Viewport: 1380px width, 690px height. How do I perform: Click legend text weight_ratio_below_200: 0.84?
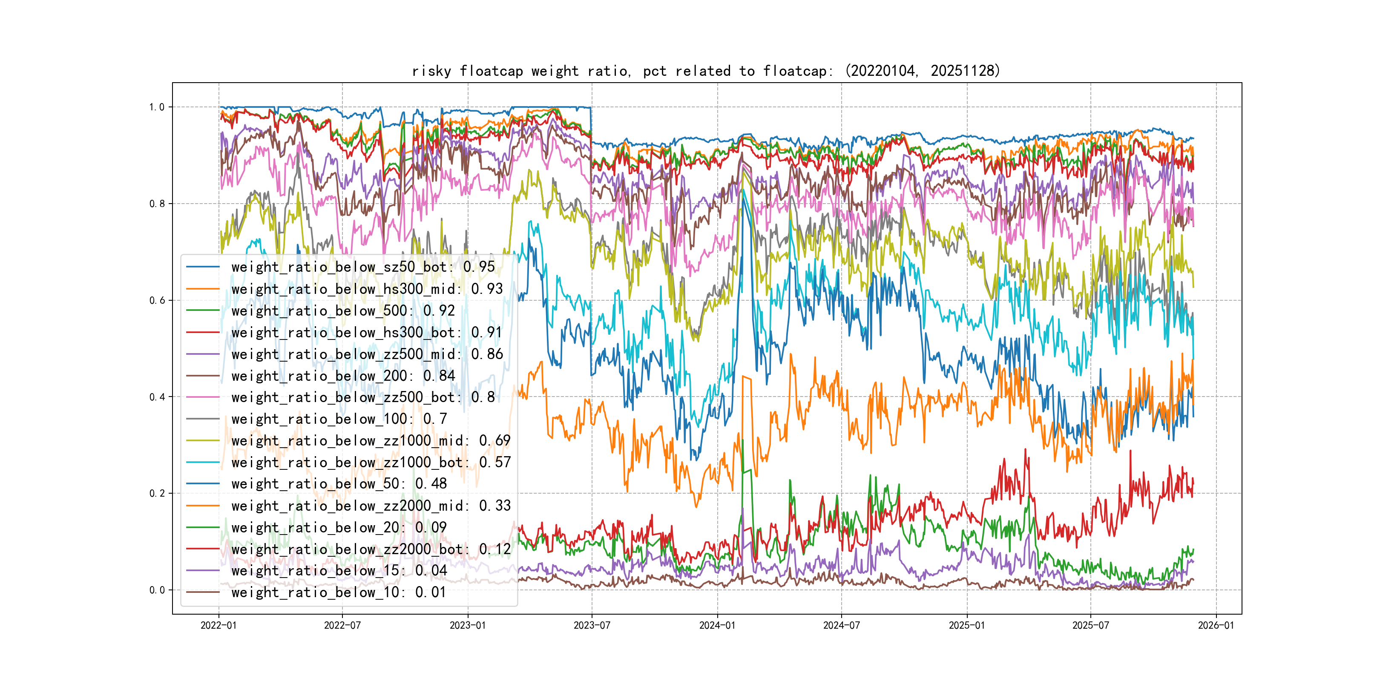coord(343,376)
